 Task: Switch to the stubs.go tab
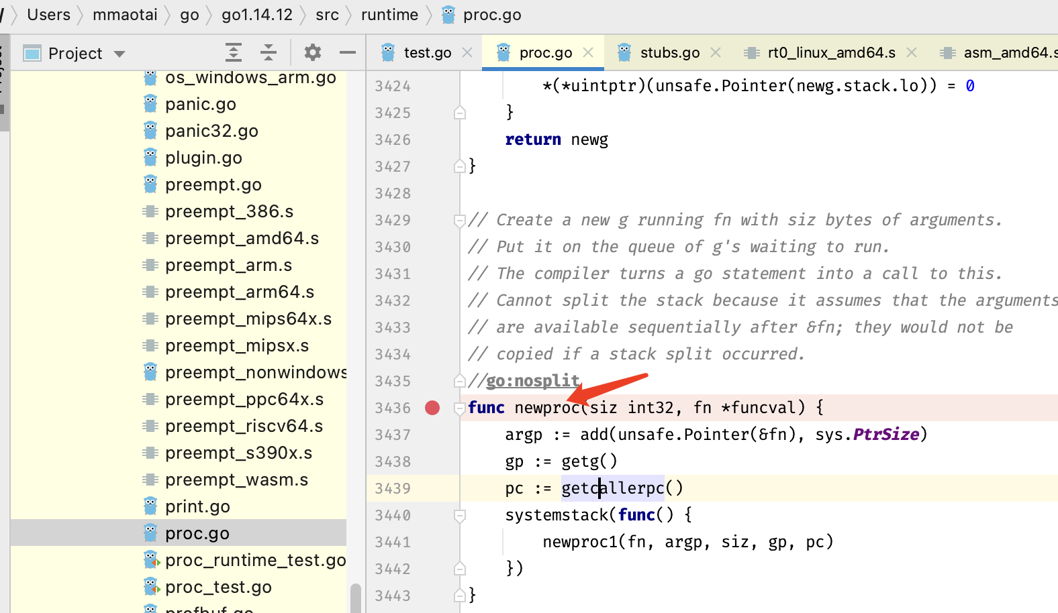point(670,53)
